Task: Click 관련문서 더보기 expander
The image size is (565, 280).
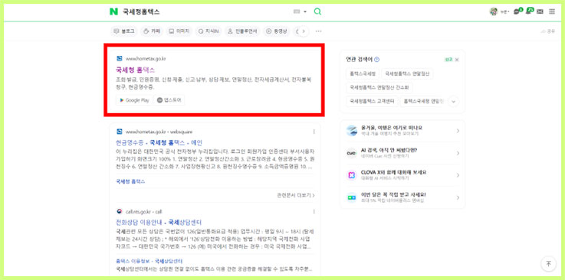Action: (x=296, y=195)
